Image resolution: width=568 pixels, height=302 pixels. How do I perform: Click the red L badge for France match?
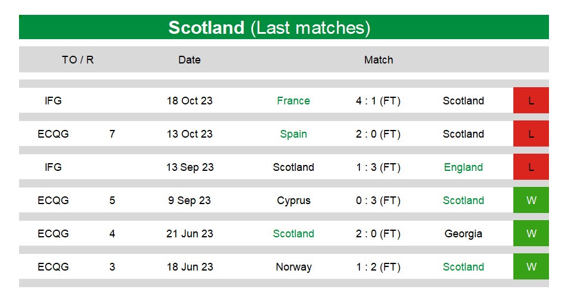(531, 100)
